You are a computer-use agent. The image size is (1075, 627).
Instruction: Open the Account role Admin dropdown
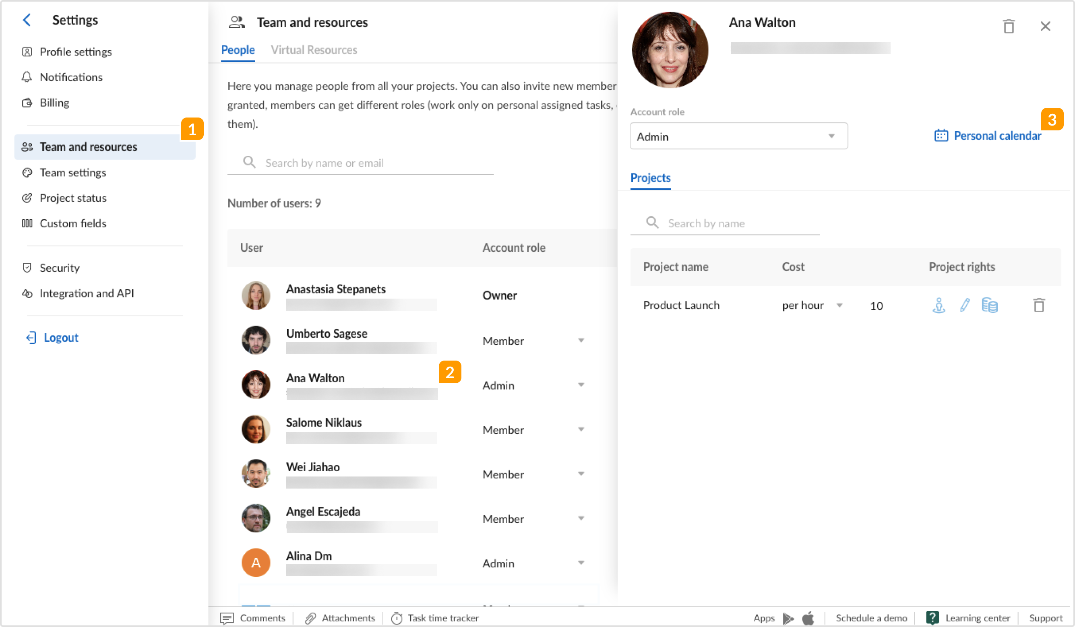tap(738, 136)
